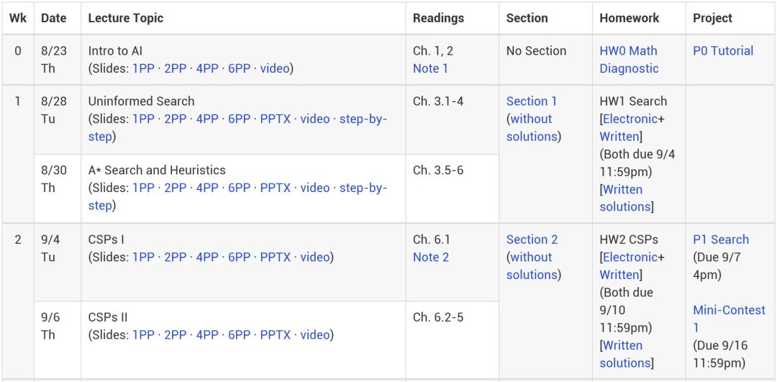This screenshot has width=777, height=382.
Task: Open the Section 2 link
Action: pos(532,240)
